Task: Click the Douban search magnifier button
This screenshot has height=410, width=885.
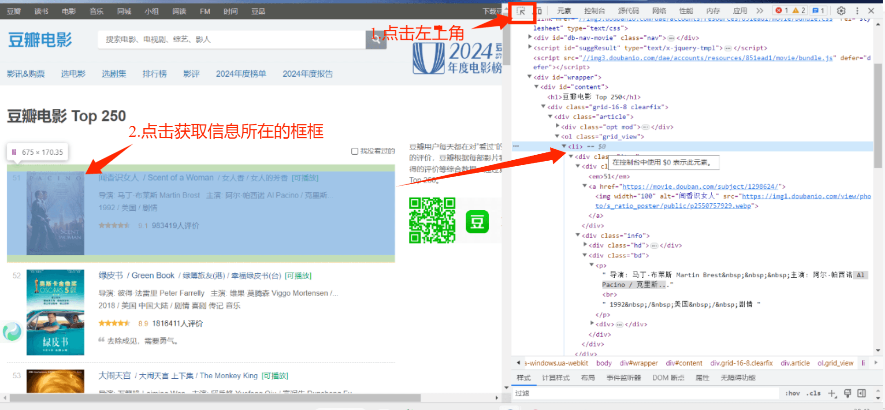Action: 376,39
